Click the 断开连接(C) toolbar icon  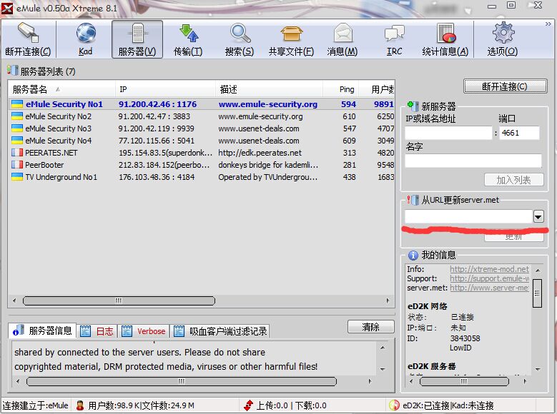28,39
